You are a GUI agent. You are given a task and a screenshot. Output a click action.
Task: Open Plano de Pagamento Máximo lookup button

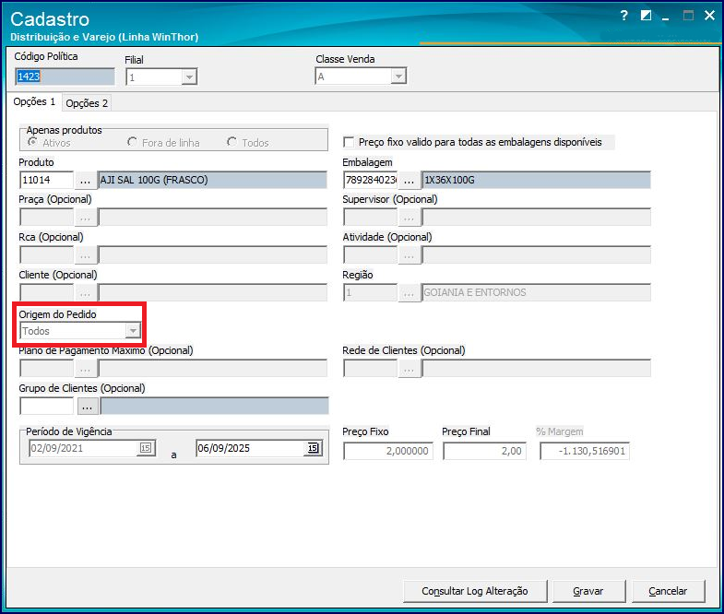(x=86, y=369)
